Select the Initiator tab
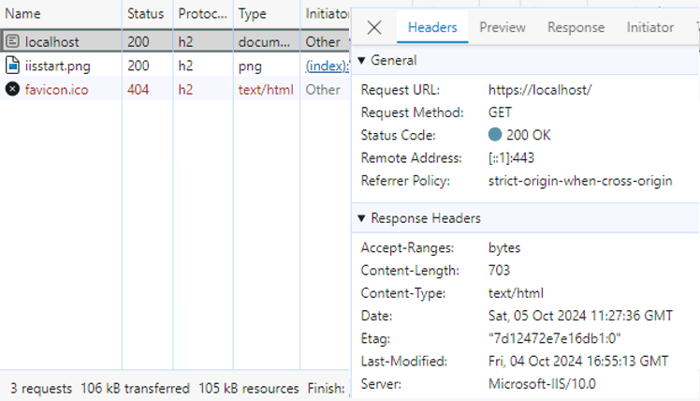 coord(650,27)
